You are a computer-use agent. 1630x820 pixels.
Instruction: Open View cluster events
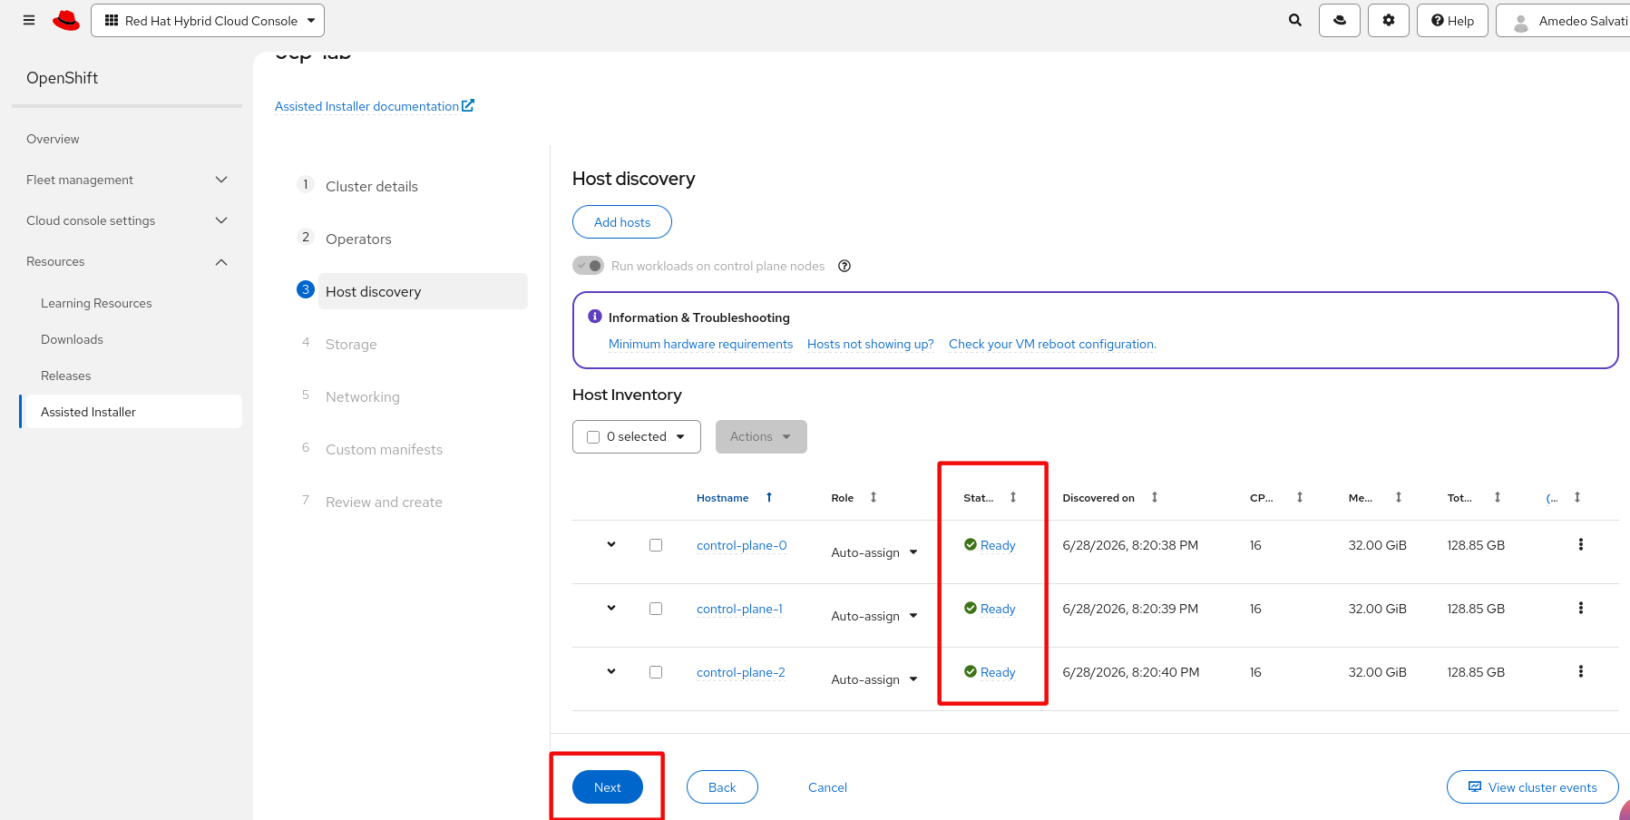tap(1533, 787)
